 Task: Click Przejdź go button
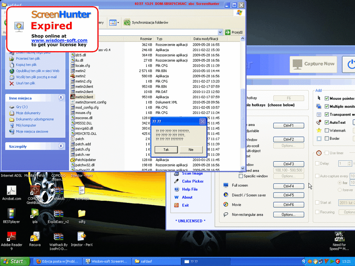[x=234, y=32]
